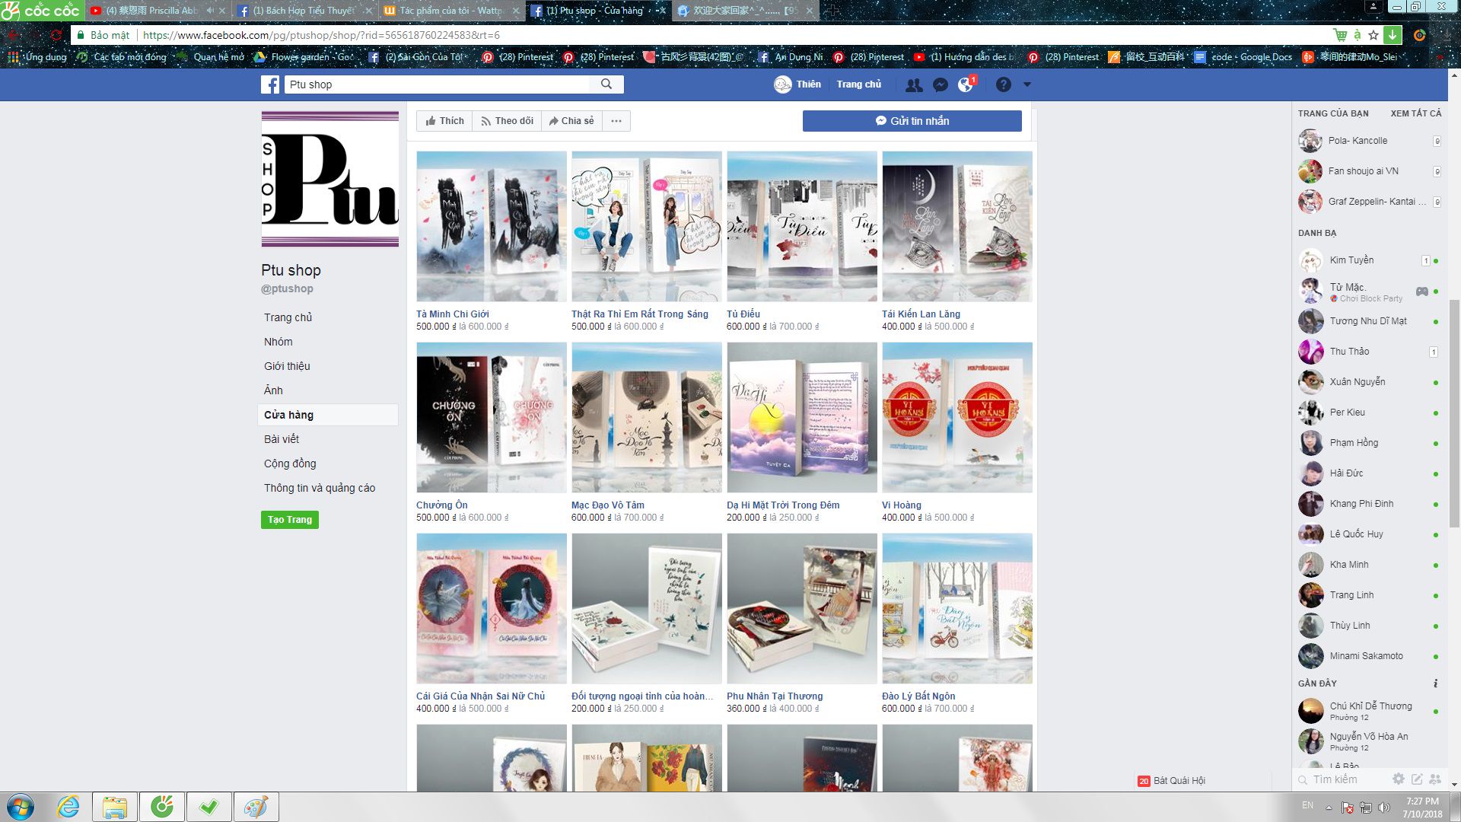Open Ảnh in page sidebar
The image size is (1461, 822).
273,390
